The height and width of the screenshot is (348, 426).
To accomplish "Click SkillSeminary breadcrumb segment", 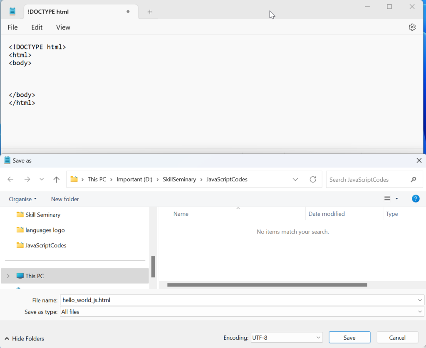I will (179, 180).
